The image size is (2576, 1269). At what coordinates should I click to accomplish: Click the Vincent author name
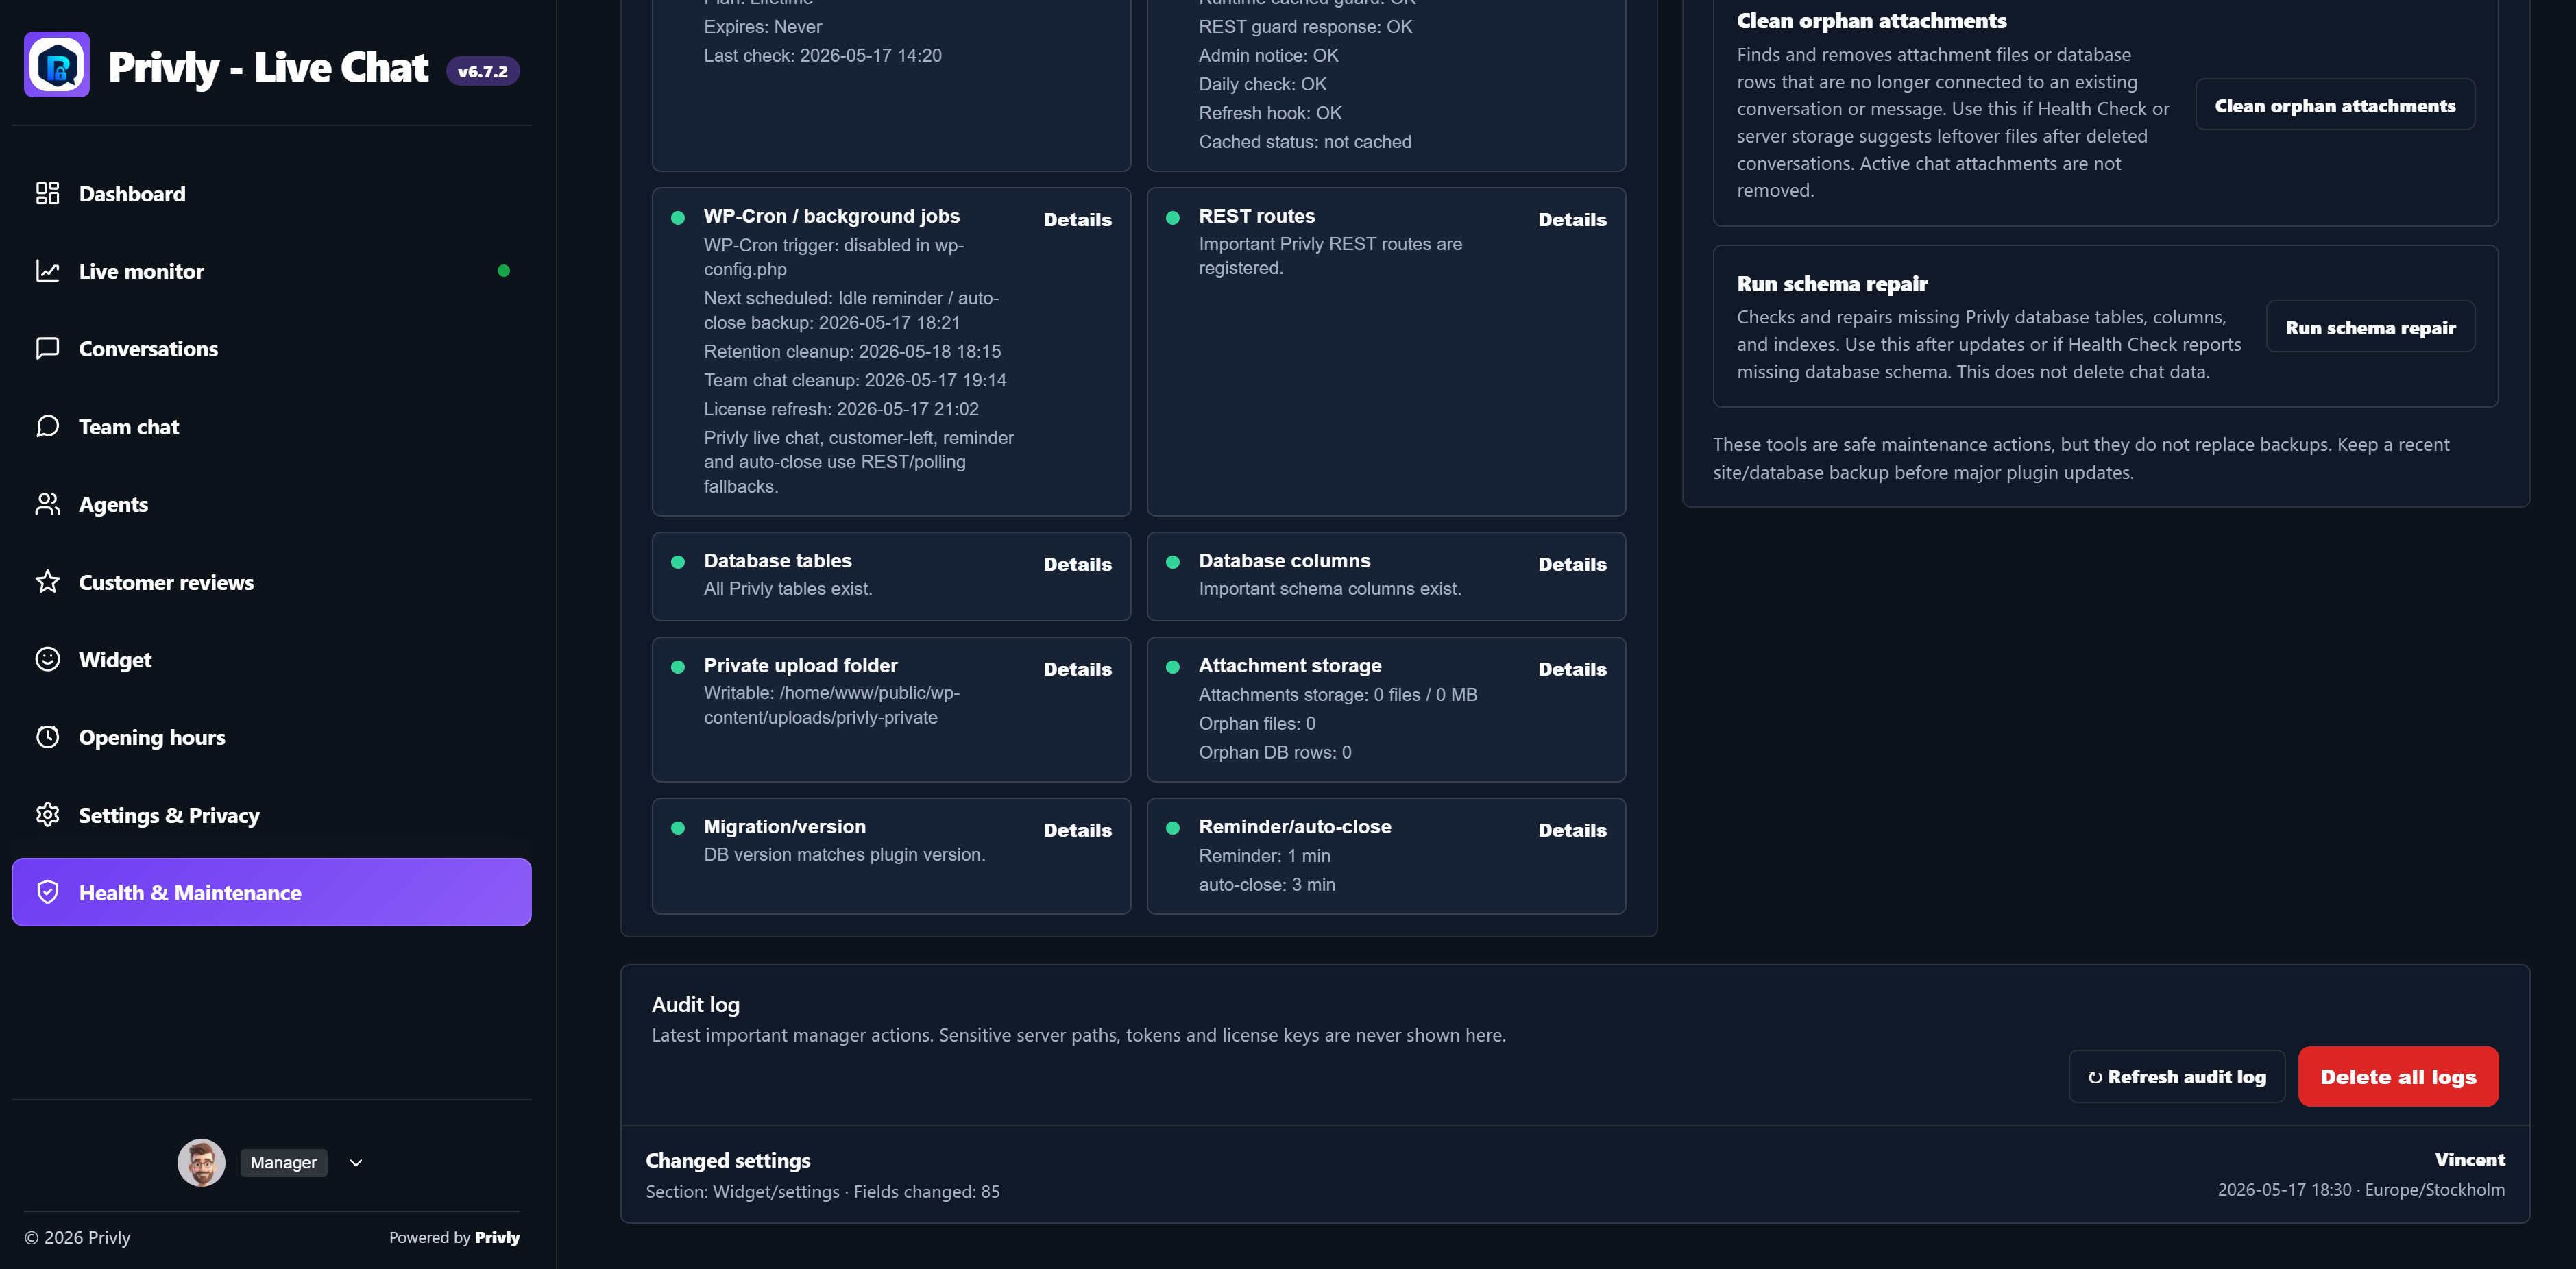[2469, 1159]
